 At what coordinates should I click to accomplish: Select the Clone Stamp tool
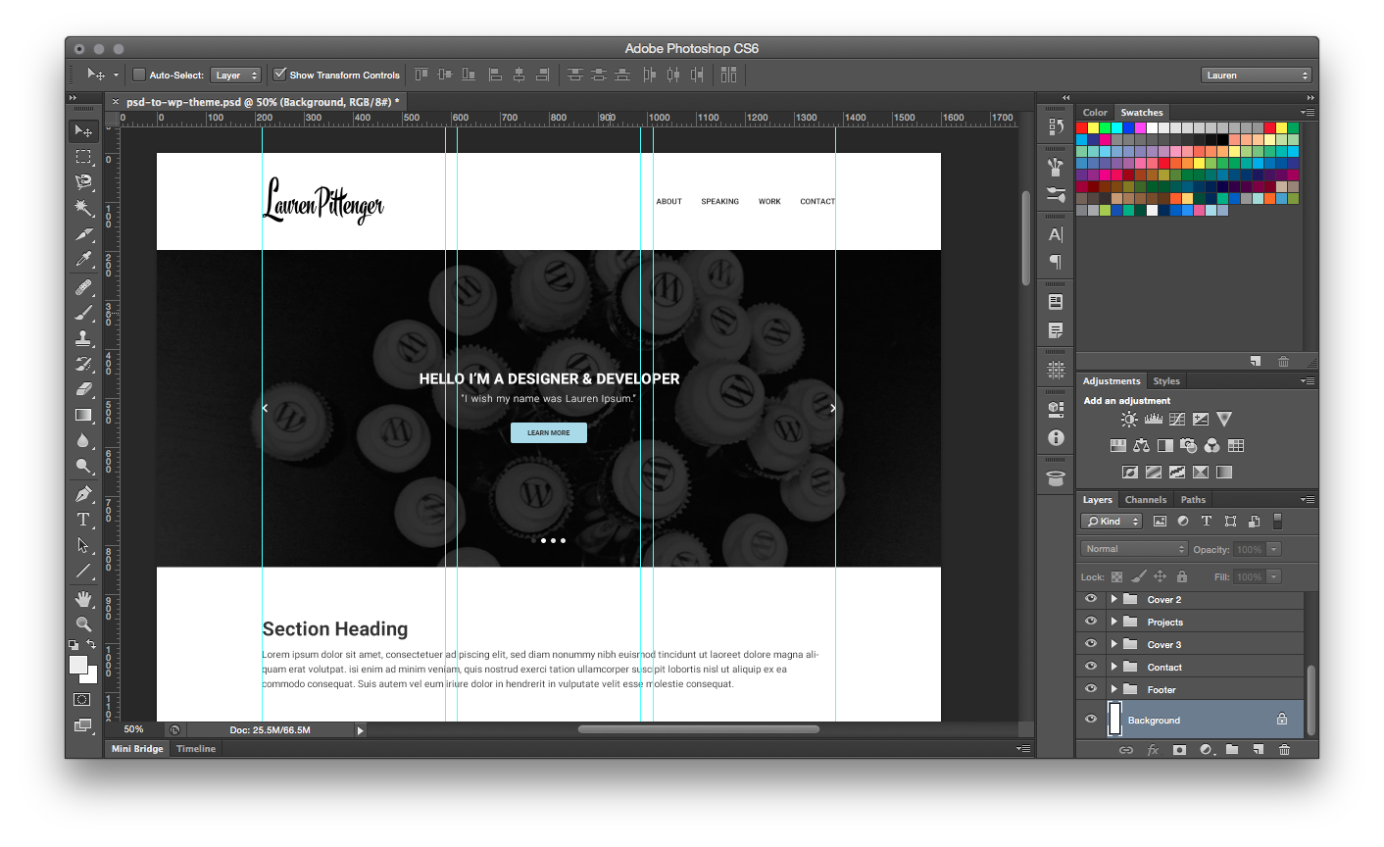(83, 338)
